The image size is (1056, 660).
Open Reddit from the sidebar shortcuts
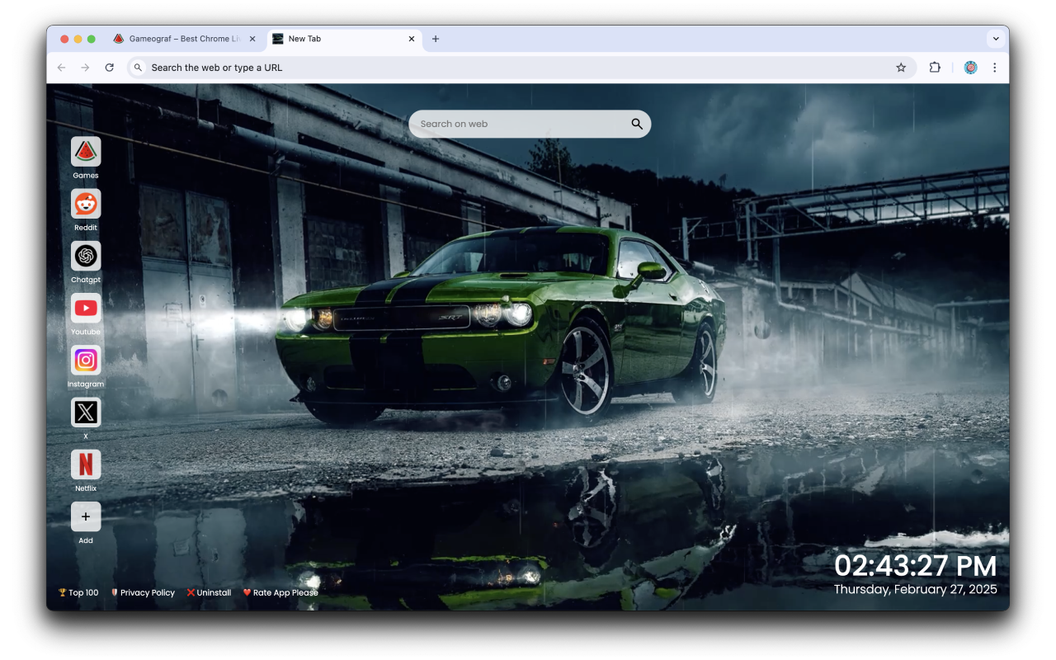pos(86,205)
